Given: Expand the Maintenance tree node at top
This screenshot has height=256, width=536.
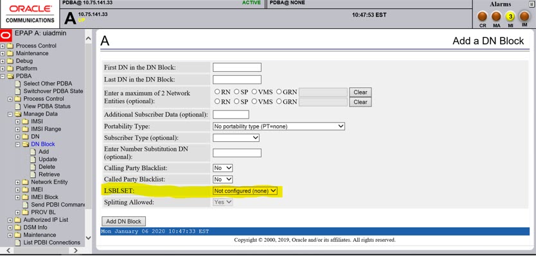Looking at the screenshot, I should tap(3, 53).
